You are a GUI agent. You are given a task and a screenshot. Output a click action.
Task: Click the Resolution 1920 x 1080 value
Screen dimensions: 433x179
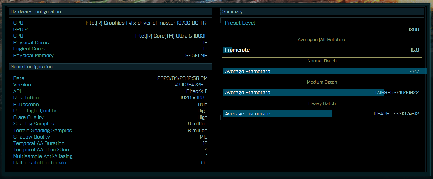point(194,98)
